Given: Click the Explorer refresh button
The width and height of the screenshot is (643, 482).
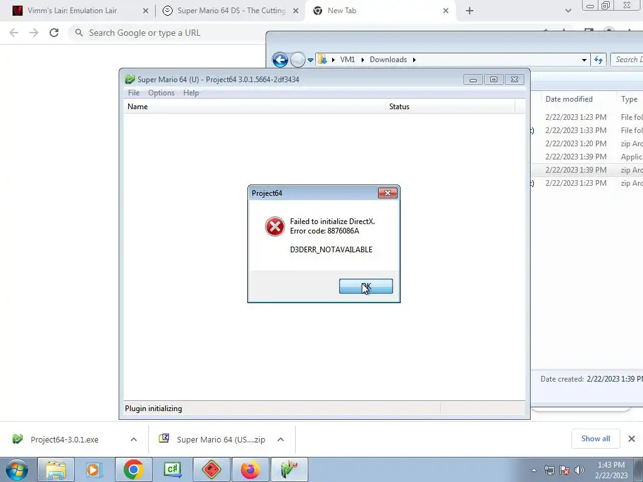Looking at the screenshot, I should tap(598, 60).
